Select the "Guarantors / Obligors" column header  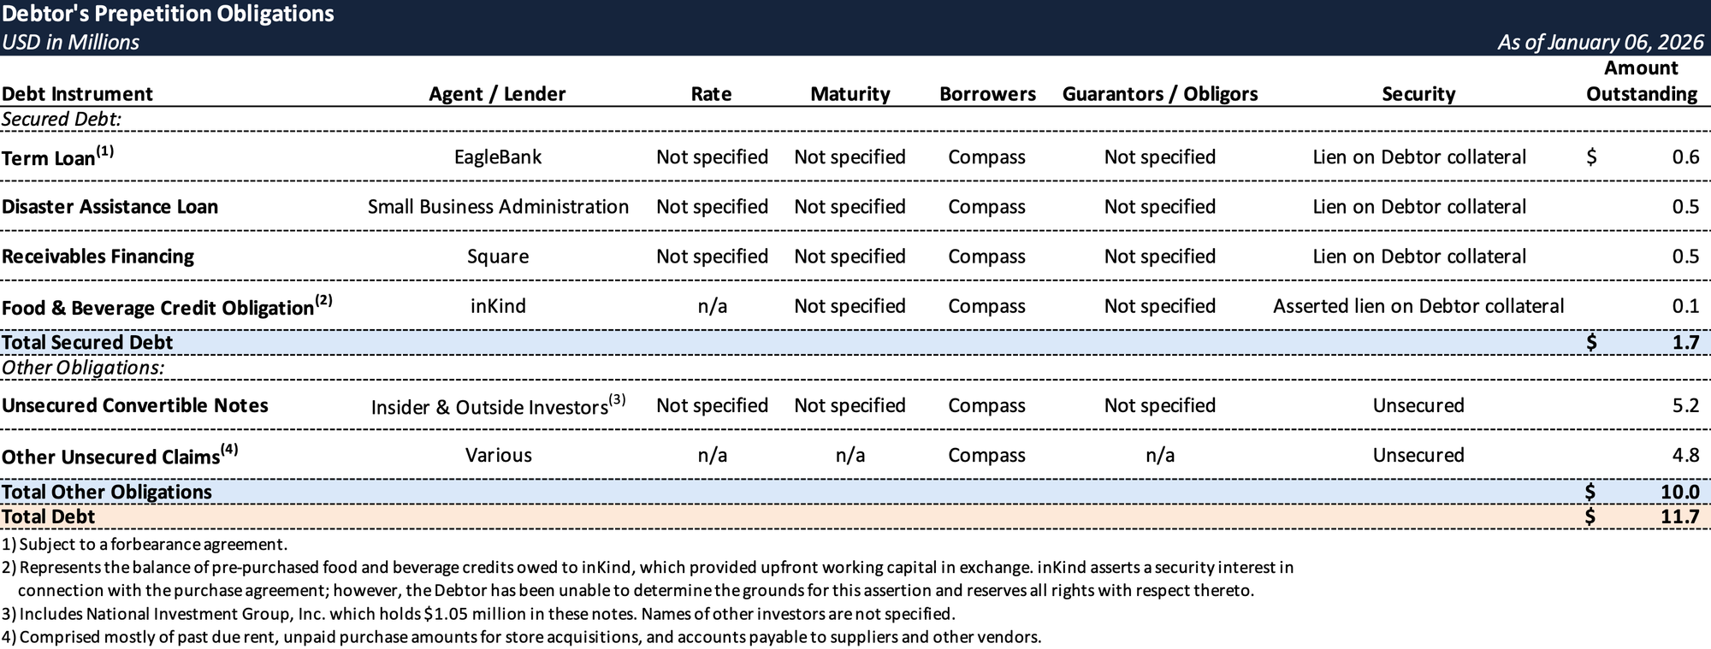pyautogui.click(x=1159, y=94)
